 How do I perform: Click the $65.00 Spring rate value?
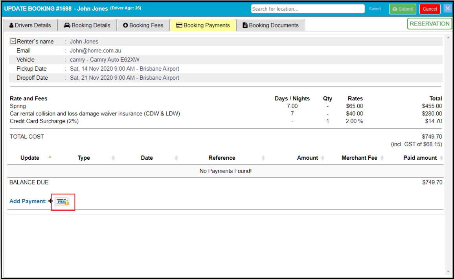point(355,106)
